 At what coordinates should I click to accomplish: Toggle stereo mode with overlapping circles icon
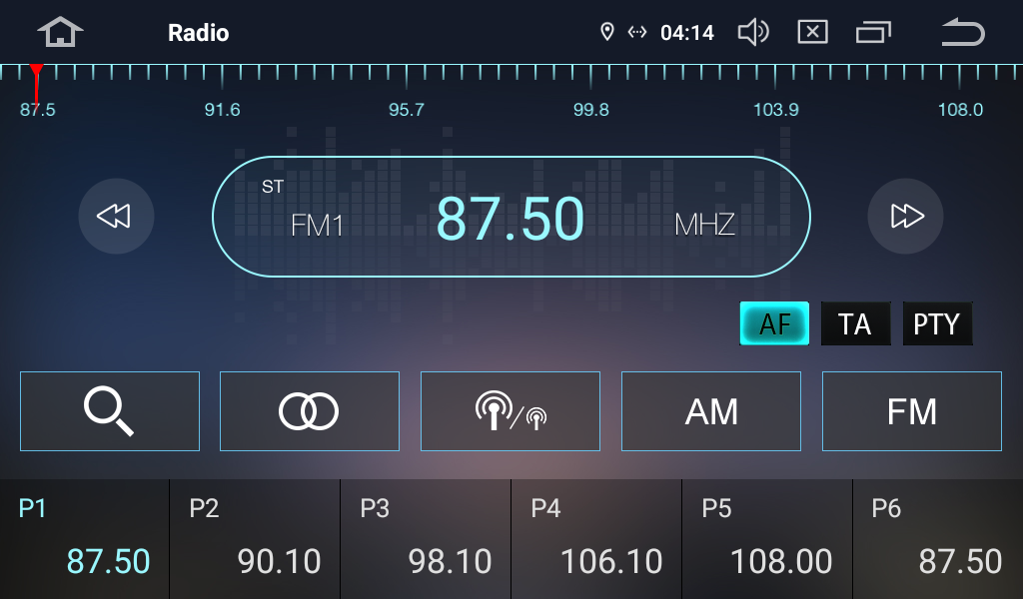tap(310, 411)
